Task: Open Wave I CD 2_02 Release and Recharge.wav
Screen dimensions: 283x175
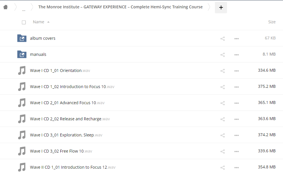Action: tap(70, 119)
